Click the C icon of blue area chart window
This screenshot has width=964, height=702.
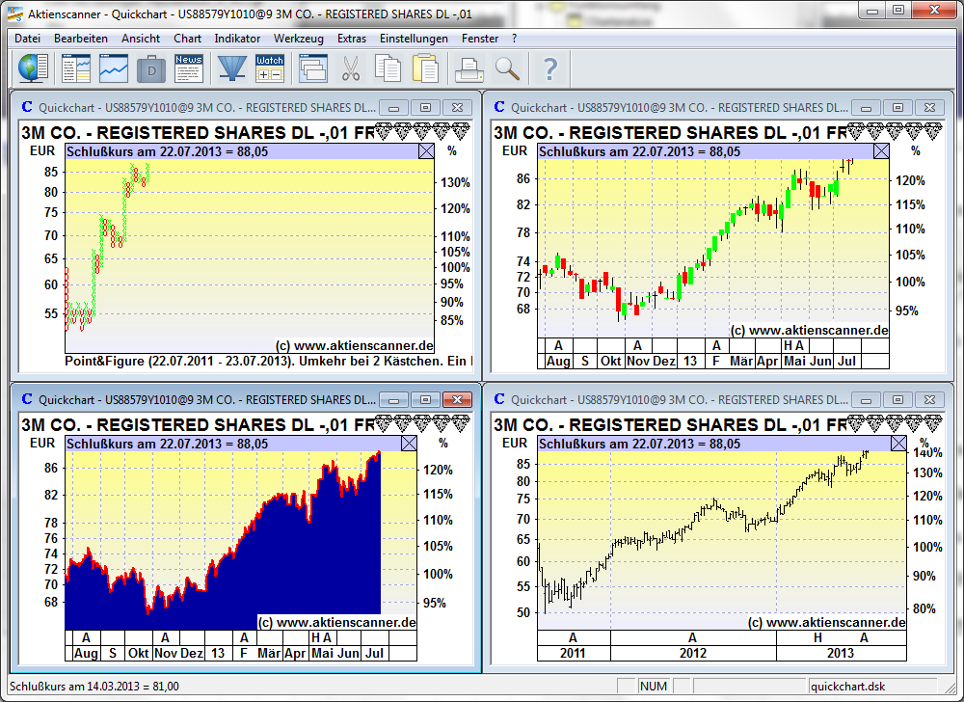[27, 399]
